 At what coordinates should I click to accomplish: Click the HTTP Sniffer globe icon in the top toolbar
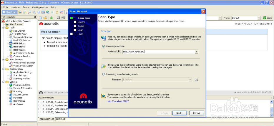pos(48,12)
